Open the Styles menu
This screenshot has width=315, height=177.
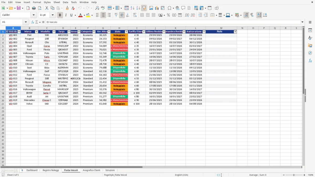(x=47, y=2)
